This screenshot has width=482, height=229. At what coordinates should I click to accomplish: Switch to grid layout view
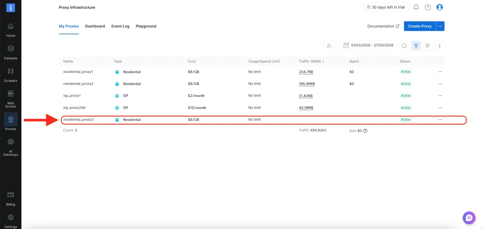point(428,46)
